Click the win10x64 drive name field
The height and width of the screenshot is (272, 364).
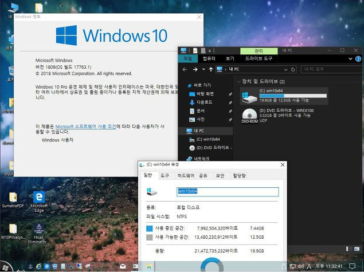coord(228,192)
